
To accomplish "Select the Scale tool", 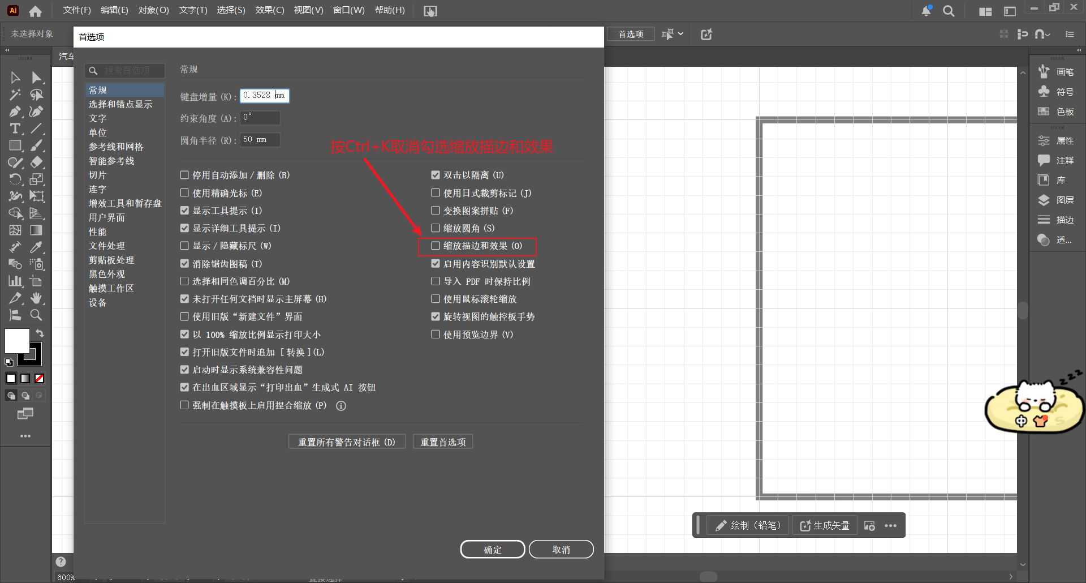I will [x=37, y=179].
